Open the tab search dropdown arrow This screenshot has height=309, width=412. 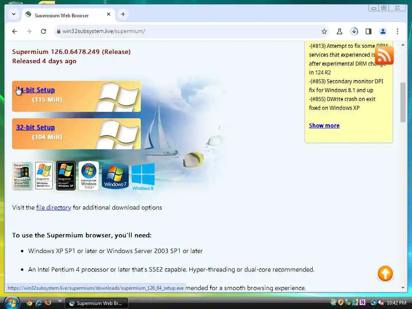coord(13,14)
